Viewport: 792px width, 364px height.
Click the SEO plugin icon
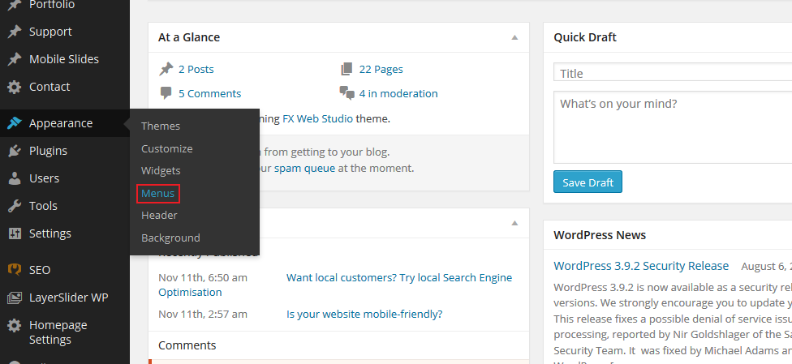tap(14, 270)
